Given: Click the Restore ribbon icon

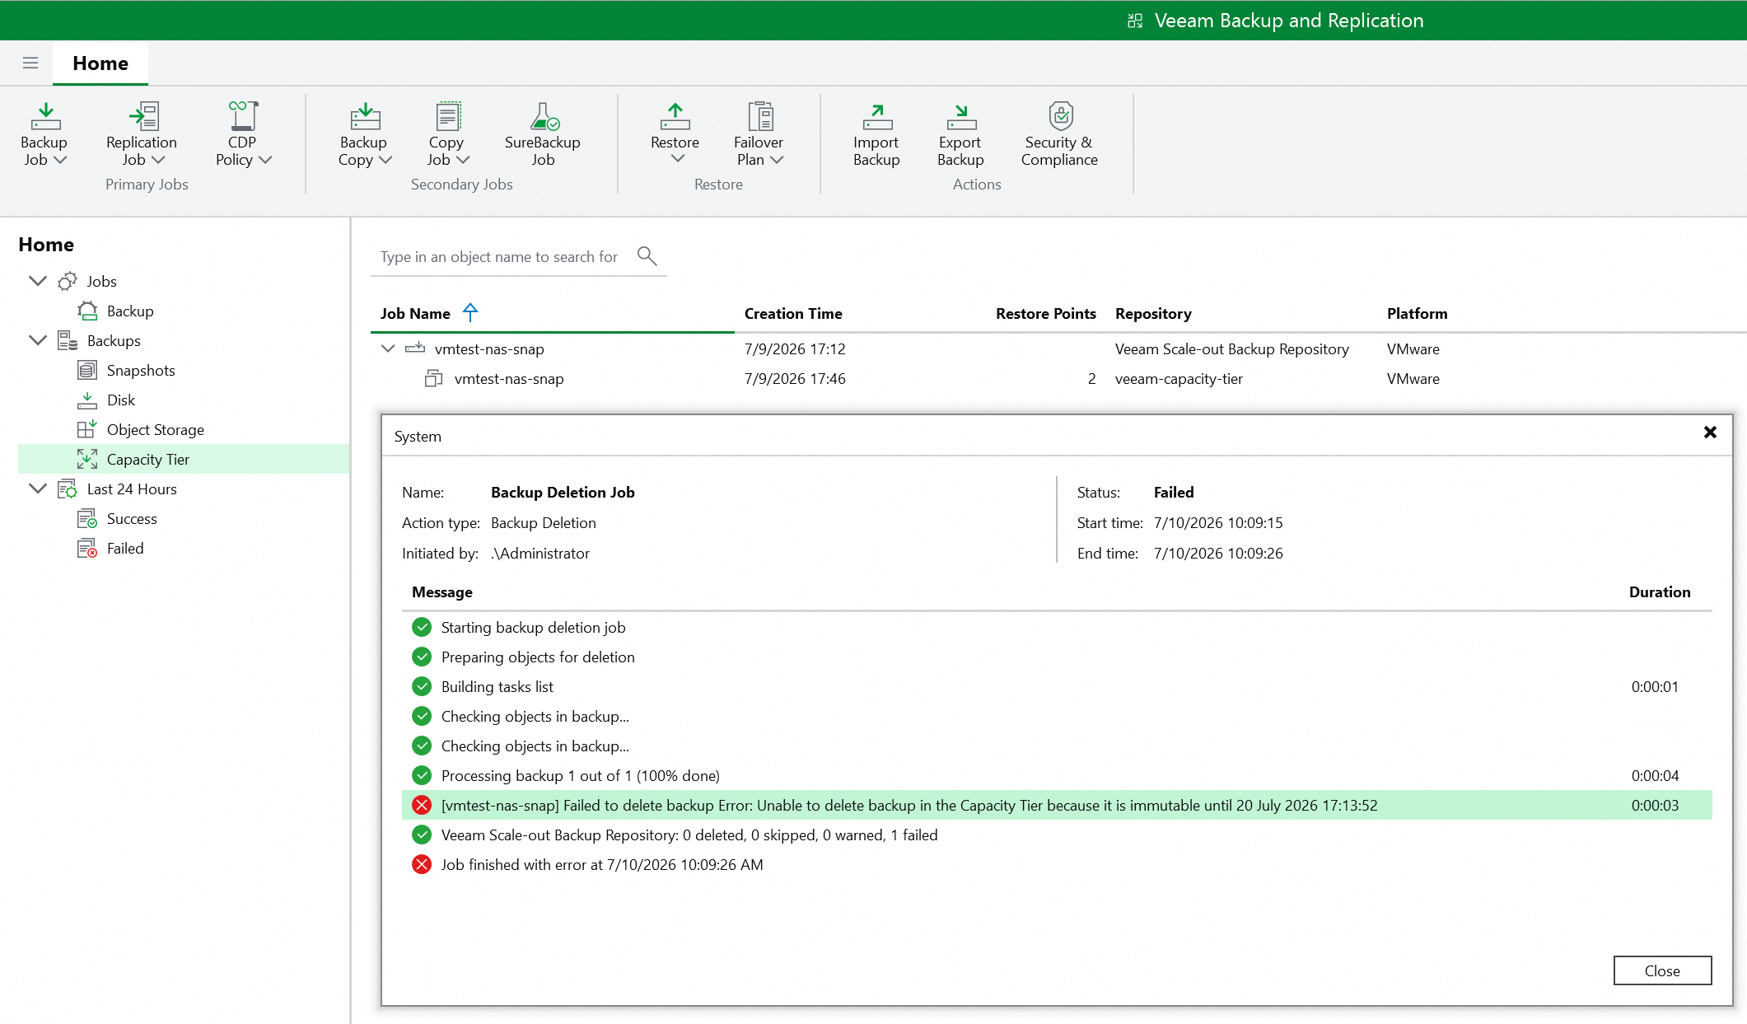Looking at the screenshot, I should point(675,116).
